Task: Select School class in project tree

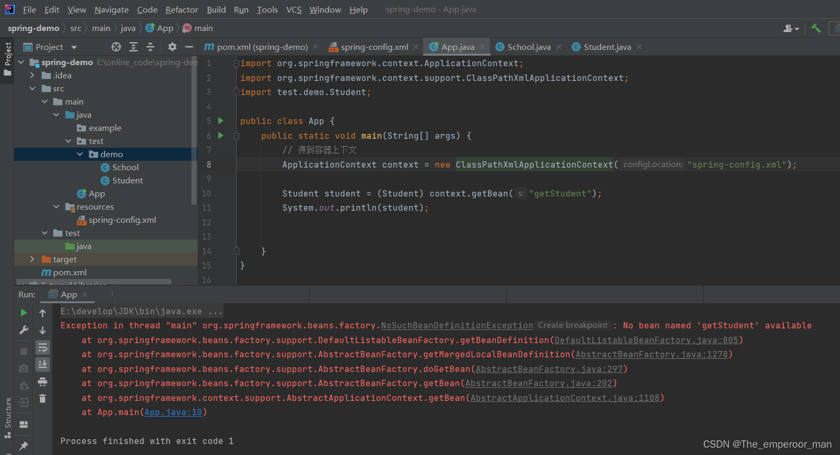Action: pyautogui.click(x=125, y=167)
